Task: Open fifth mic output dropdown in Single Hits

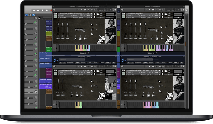Action: coord(145,39)
